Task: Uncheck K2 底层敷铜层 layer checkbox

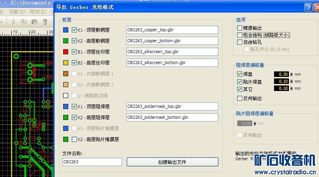Action: point(74,41)
